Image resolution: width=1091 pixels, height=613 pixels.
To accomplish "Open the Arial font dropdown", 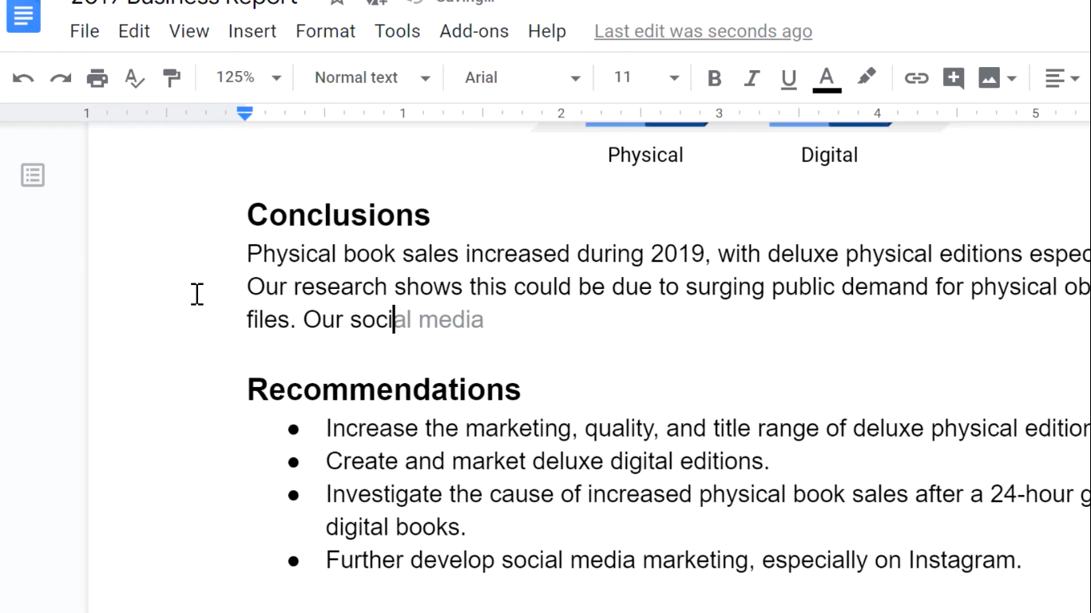I will (522, 77).
